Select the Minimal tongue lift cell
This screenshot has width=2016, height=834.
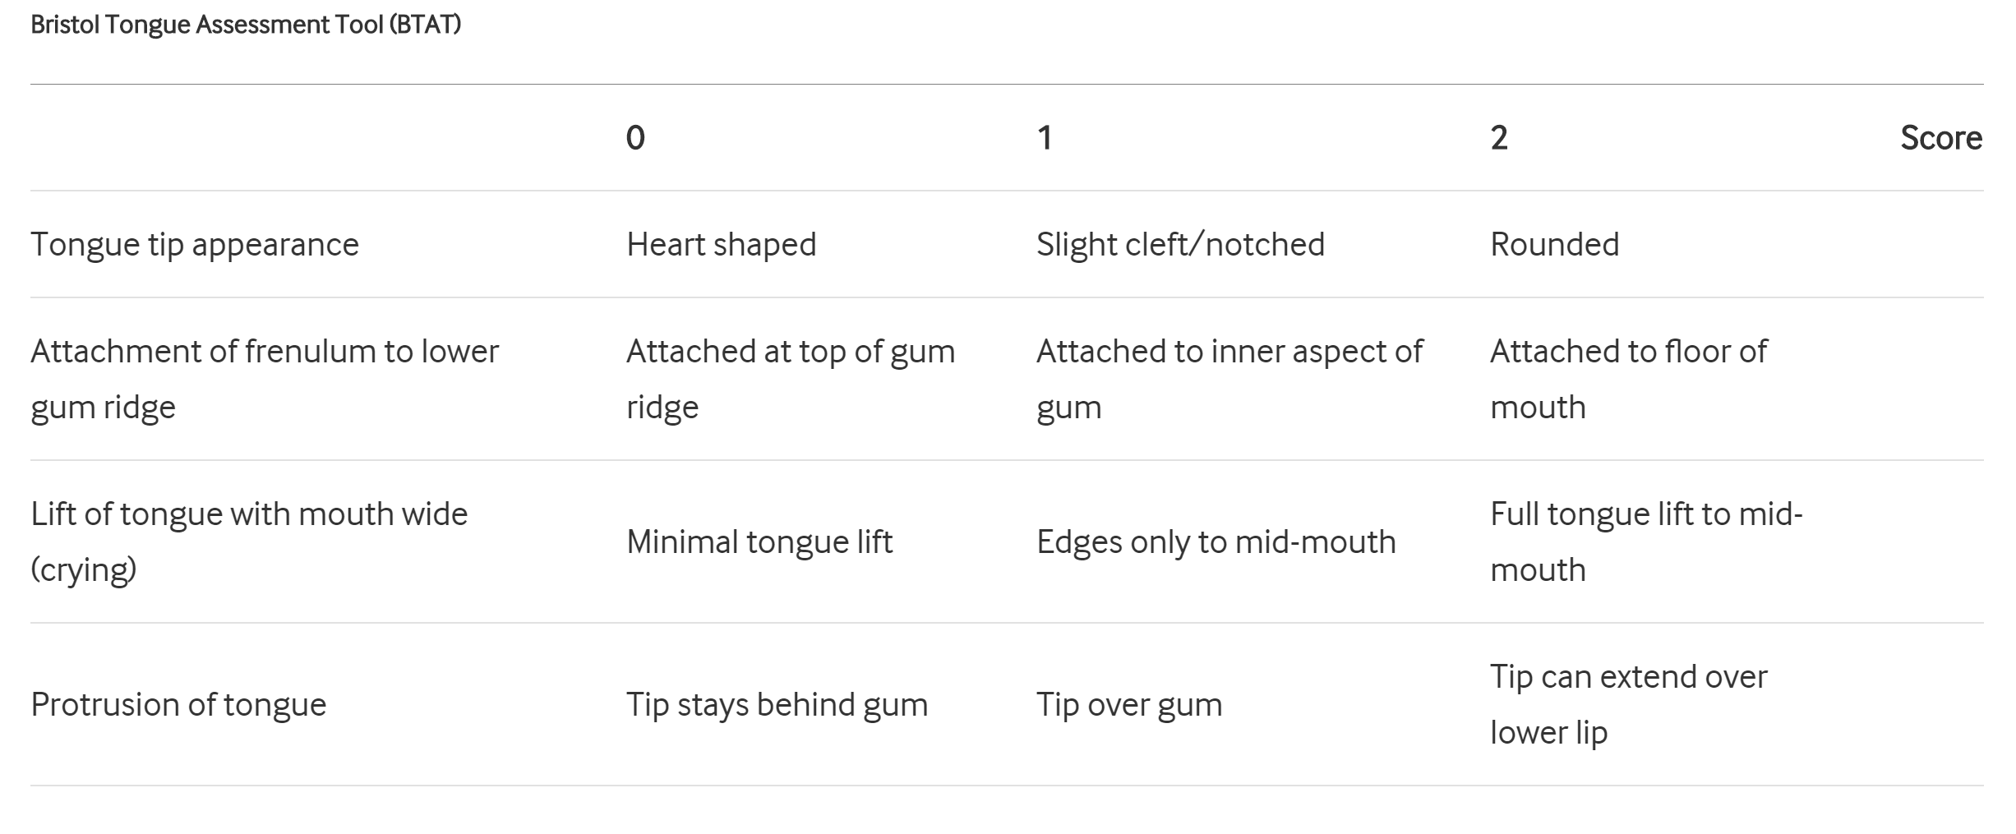[759, 542]
